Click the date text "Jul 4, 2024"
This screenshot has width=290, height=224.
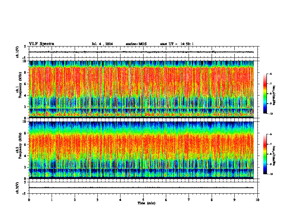pyautogui.click(x=102, y=44)
